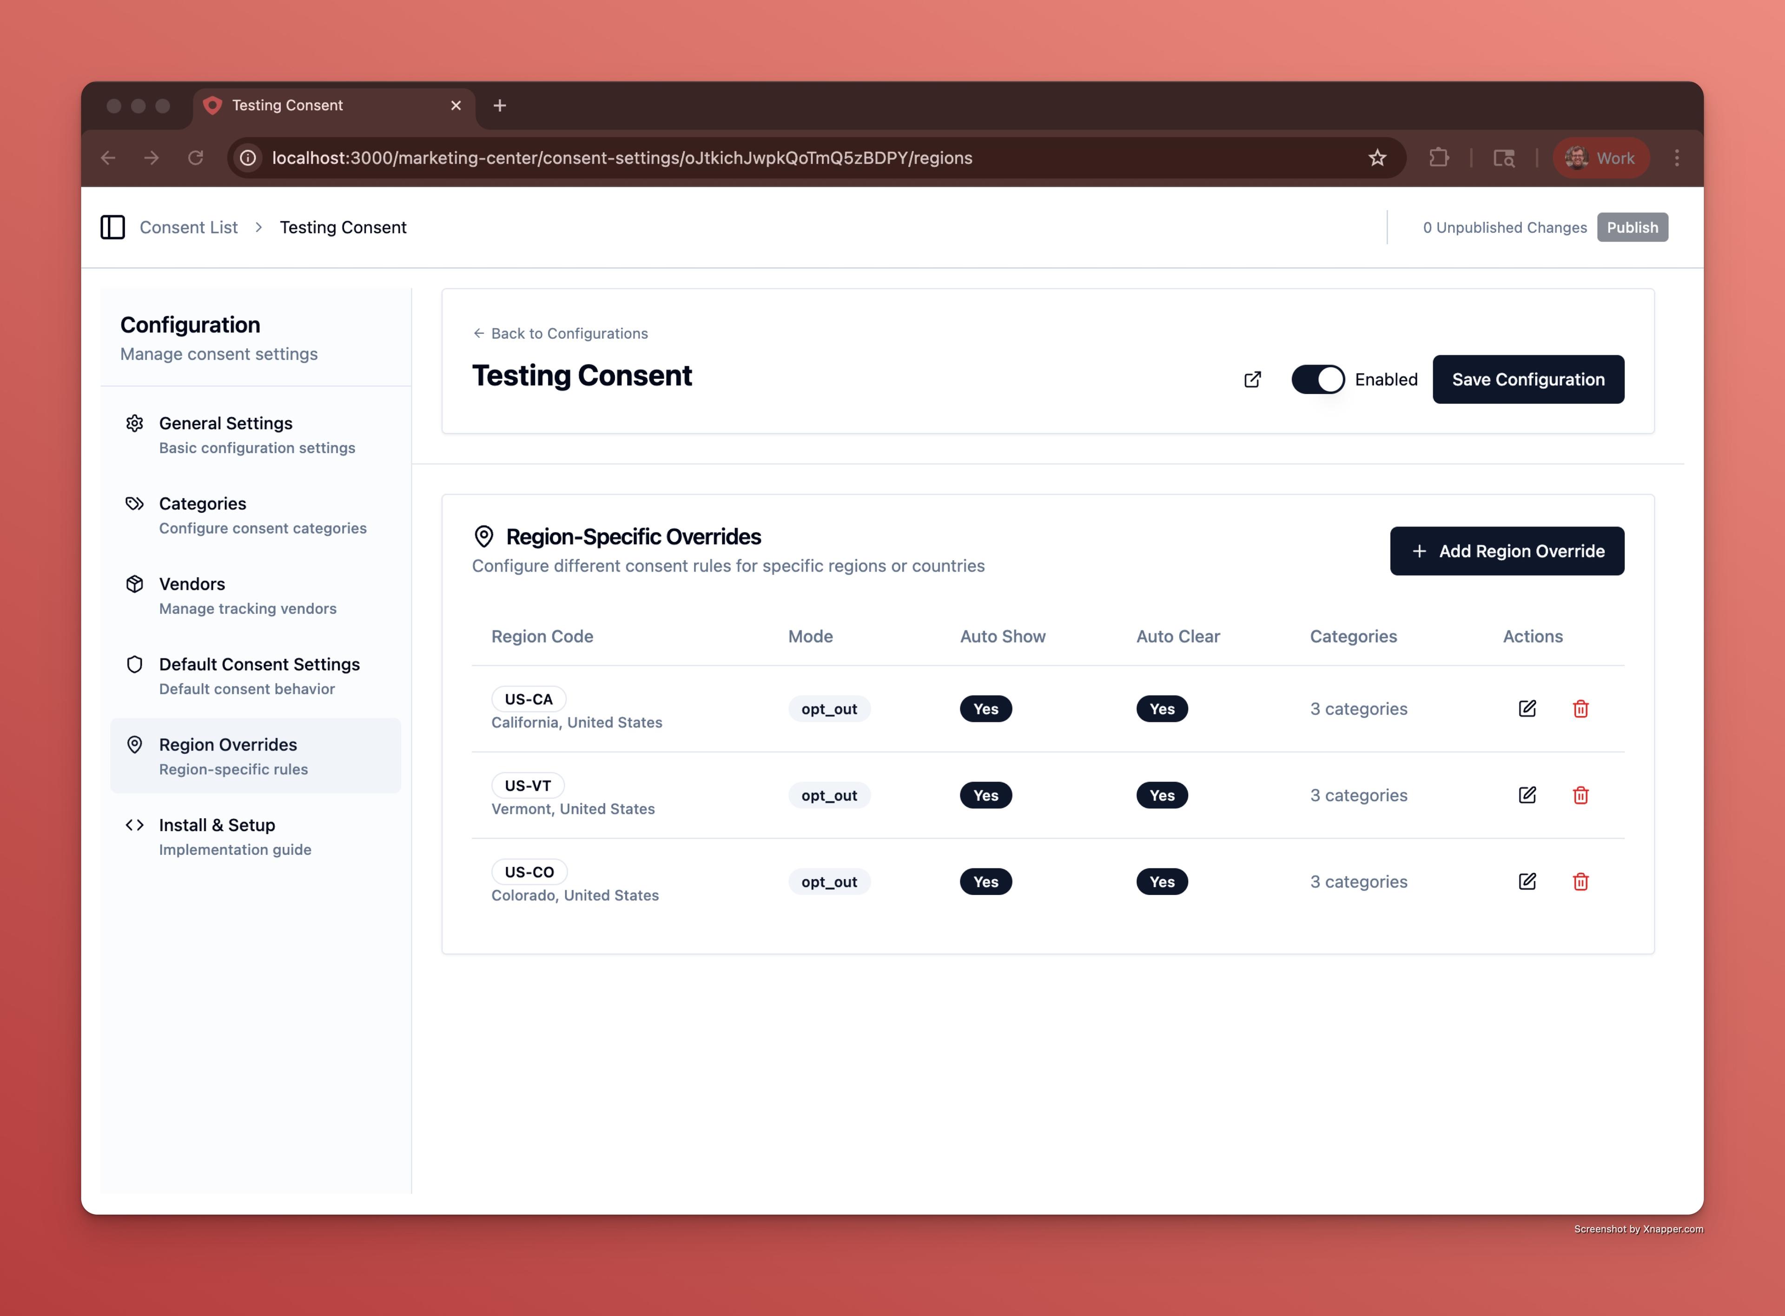Delete the US-CO region override

(x=1580, y=881)
